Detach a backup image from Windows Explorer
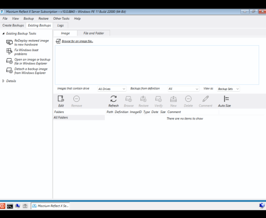The width and height of the screenshot is (266, 218). click(x=31, y=71)
